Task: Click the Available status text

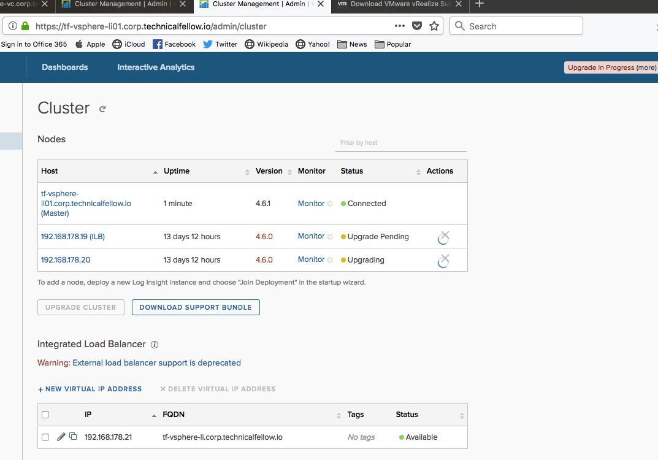Action: 421,437
